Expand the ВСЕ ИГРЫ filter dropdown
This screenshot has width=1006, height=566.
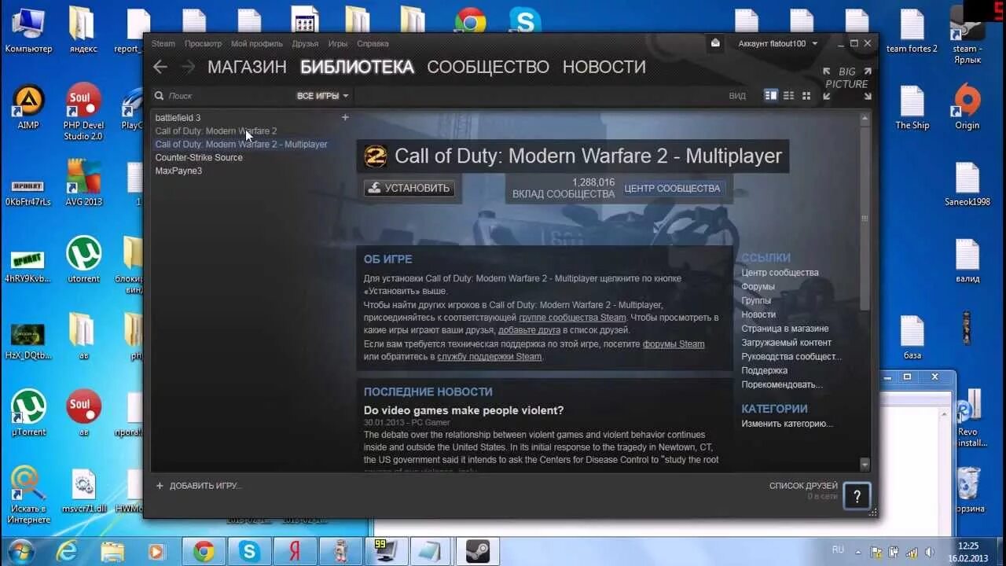click(x=322, y=96)
